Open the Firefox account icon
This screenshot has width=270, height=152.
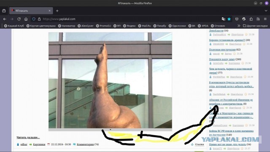coord(244,19)
